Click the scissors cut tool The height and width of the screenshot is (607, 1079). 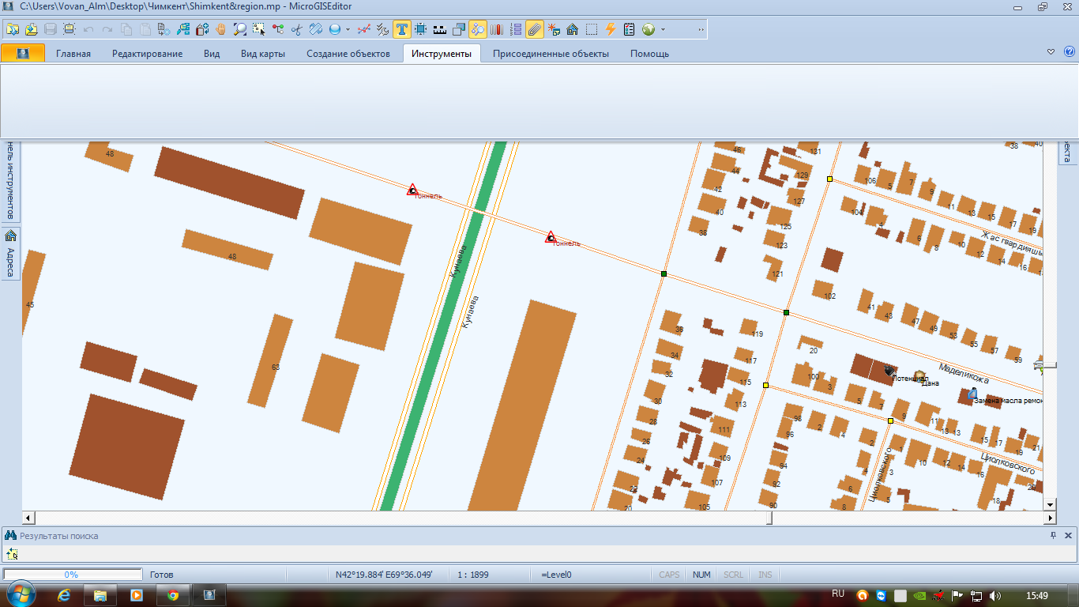click(297, 30)
